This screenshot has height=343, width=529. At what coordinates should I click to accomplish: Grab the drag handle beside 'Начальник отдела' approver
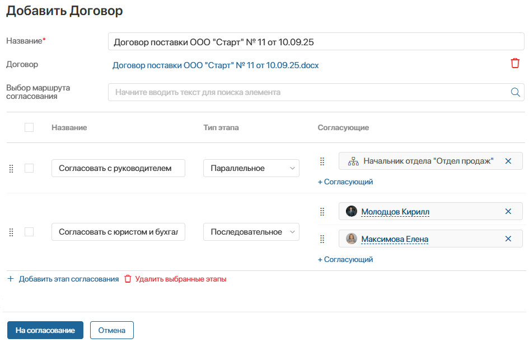click(322, 161)
